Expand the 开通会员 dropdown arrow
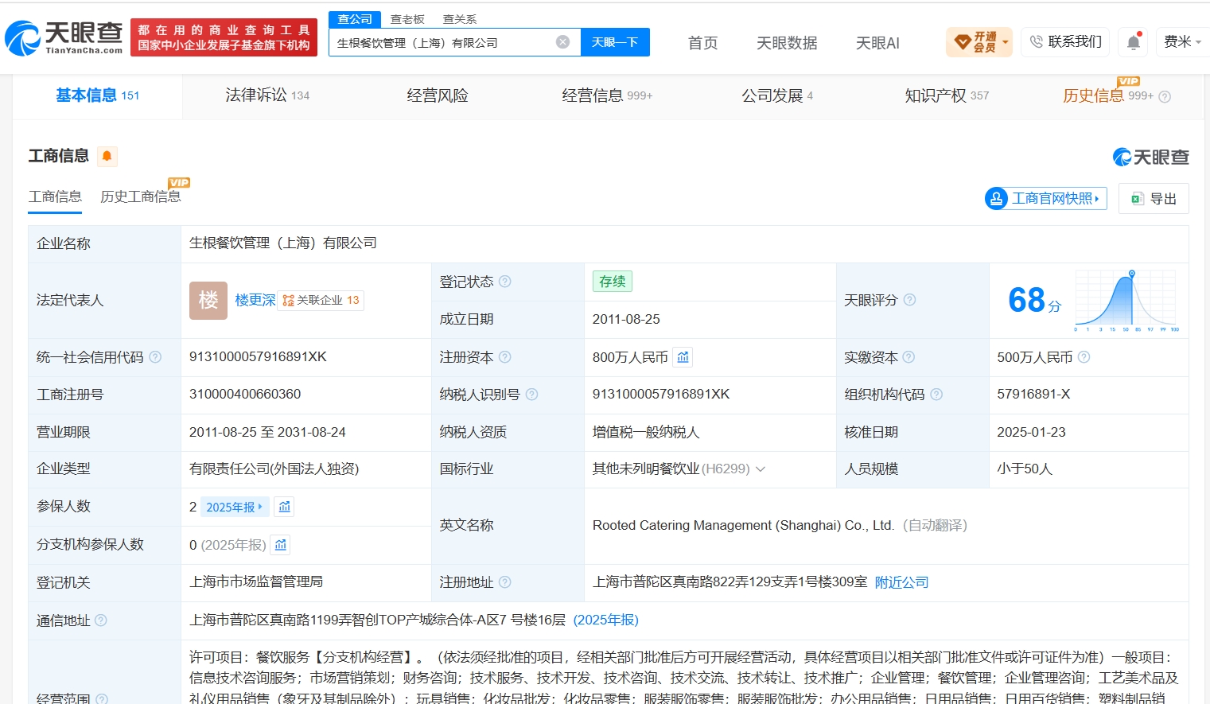Viewport: 1210px width, 704px height. tap(1006, 42)
